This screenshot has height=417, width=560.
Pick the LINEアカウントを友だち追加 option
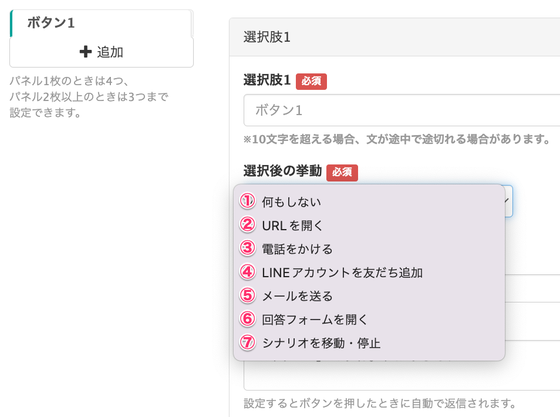pyautogui.click(x=342, y=273)
